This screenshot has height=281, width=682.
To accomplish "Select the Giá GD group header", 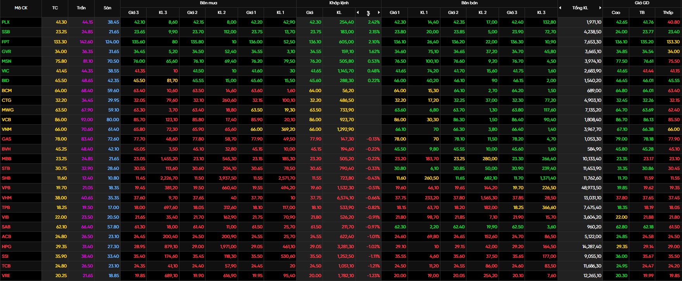I will click(x=642, y=3).
